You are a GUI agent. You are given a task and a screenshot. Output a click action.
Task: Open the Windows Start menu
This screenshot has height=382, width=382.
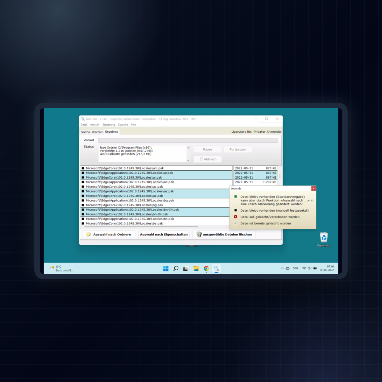click(x=166, y=269)
